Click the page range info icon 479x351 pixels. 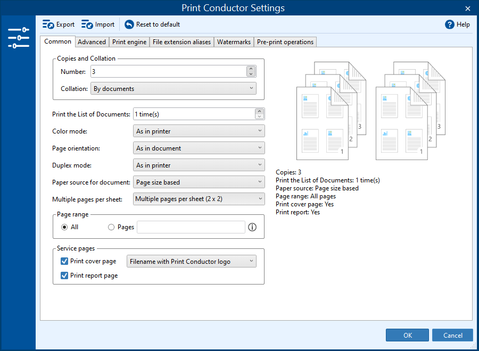tap(252, 227)
